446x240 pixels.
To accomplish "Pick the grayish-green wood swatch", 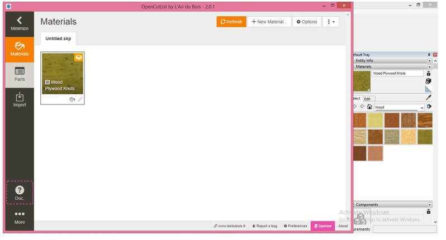I will [392, 137].
